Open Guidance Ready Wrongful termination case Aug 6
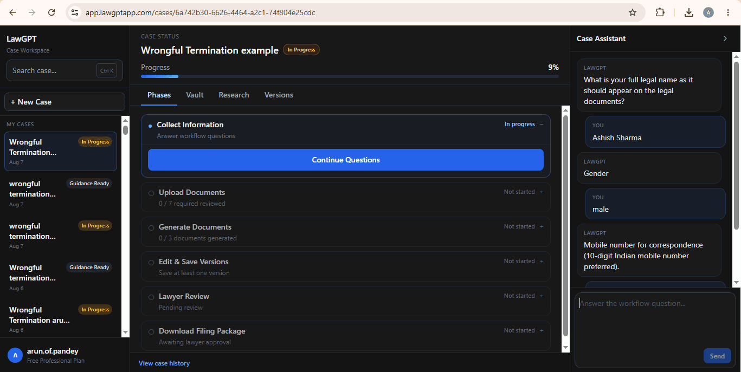 [x=61, y=277]
